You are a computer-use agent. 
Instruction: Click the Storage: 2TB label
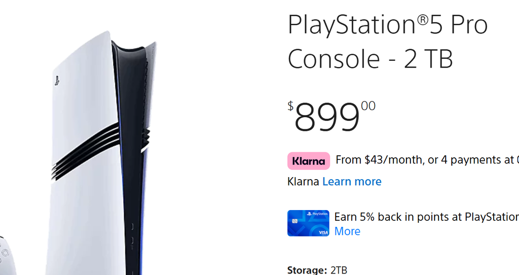tap(317, 270)
